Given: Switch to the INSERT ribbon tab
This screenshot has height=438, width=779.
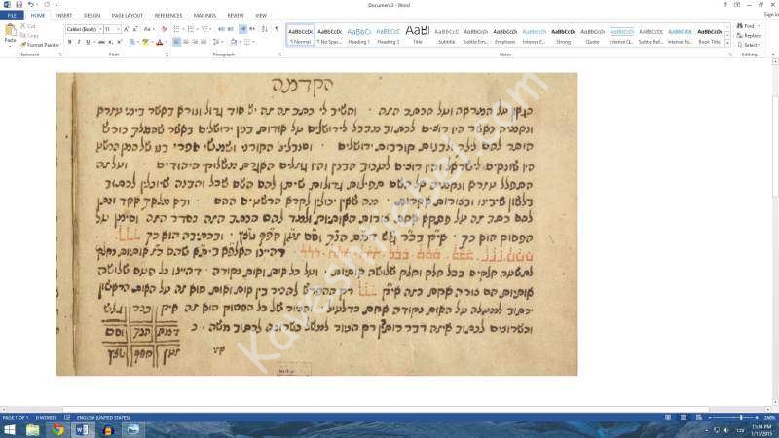Looking at the screenshot, I should [x=64, y=16].
